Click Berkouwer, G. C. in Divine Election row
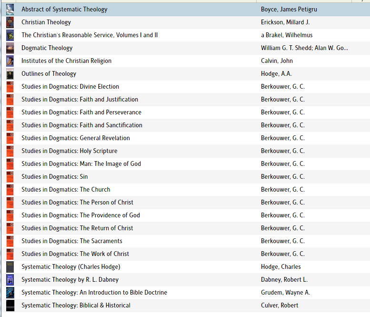 [283, 87]
